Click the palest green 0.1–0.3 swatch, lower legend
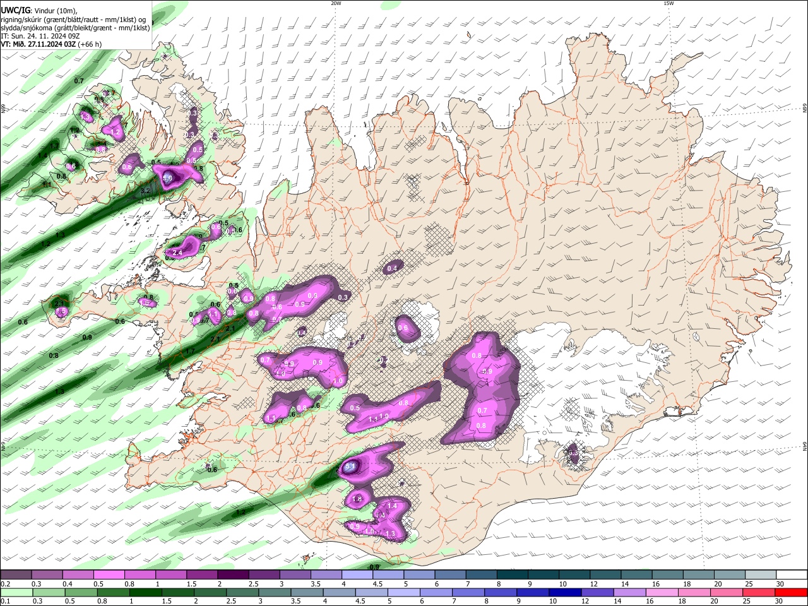 point(16,593)
